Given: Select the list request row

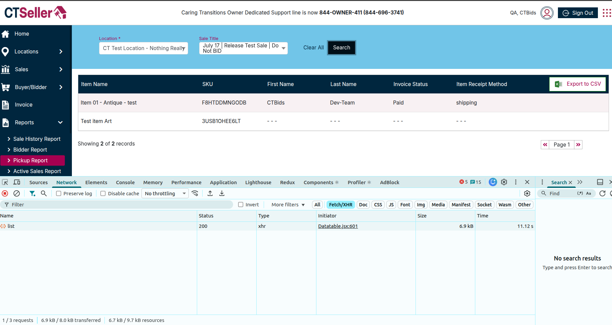Looking at the screenshot, I should click(267, 226).
